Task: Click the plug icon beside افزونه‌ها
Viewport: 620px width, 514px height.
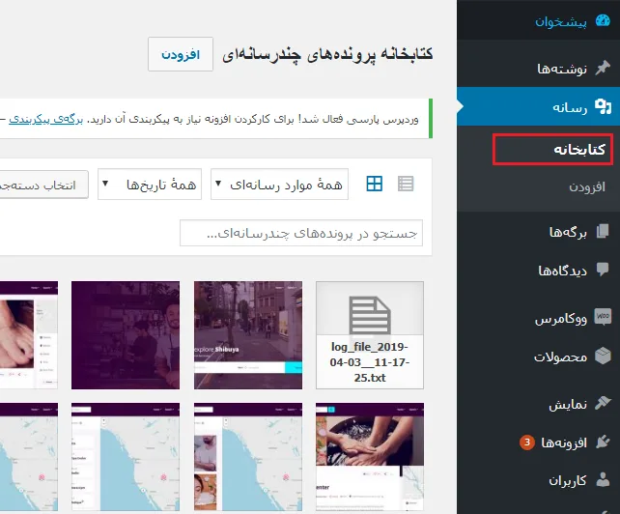Action: pos(603,442)
